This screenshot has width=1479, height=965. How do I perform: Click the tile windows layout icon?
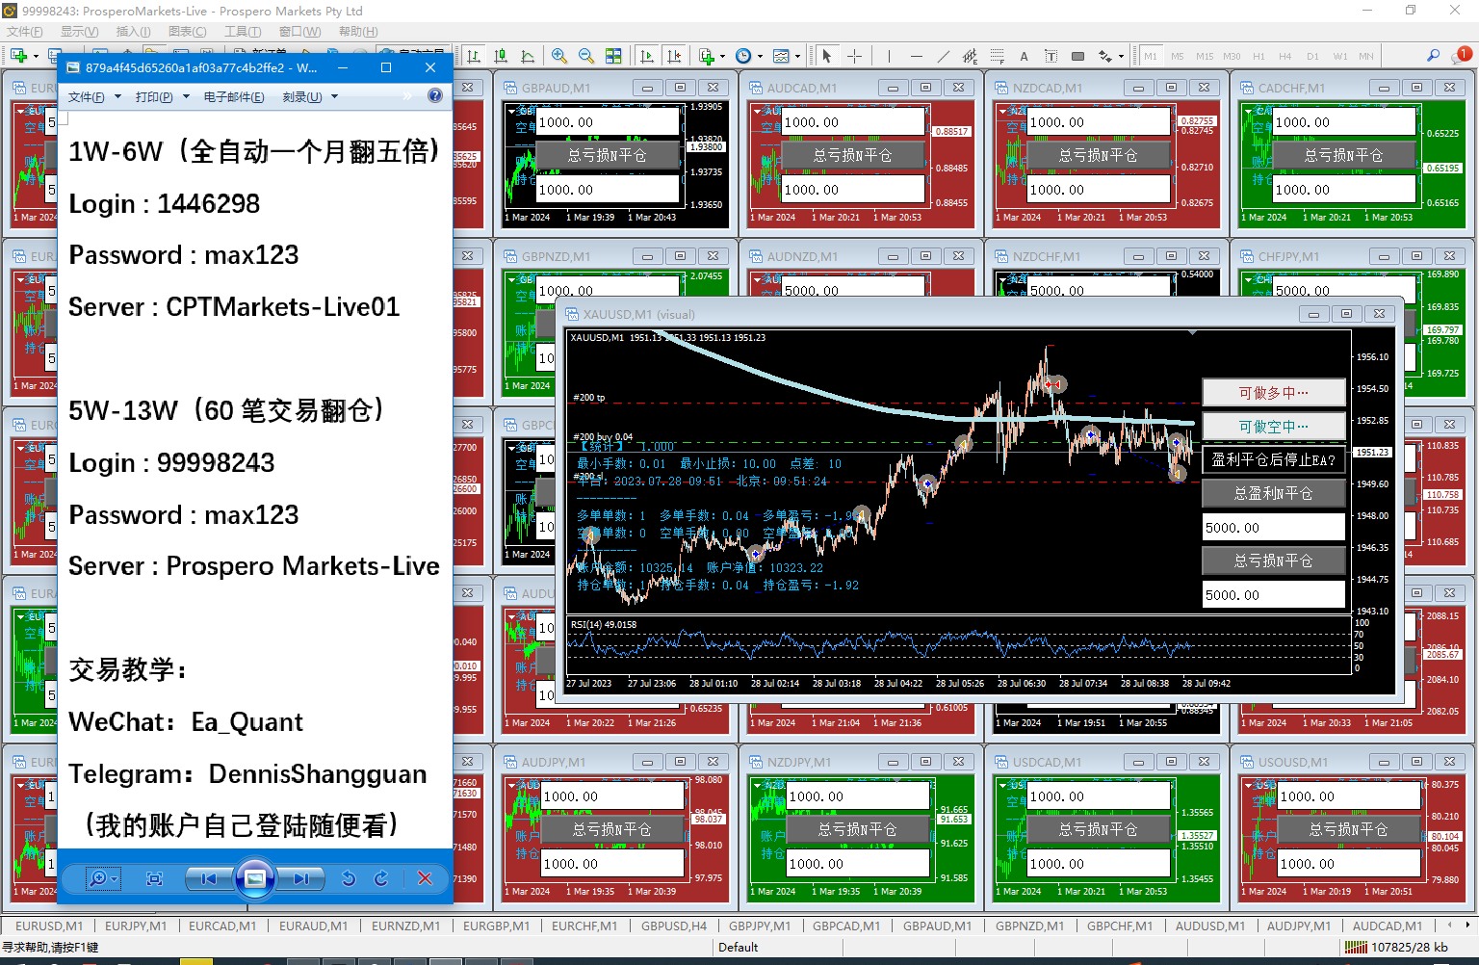613,56
